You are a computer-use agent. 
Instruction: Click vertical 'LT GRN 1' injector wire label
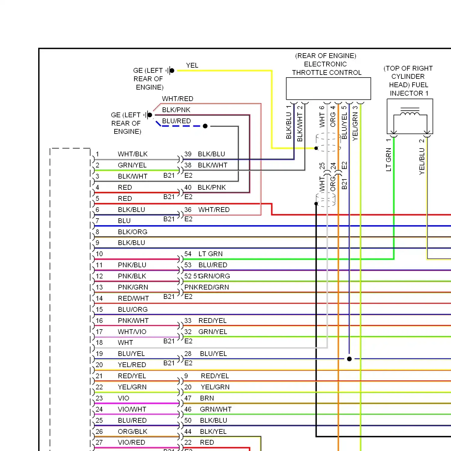(388, 155)
